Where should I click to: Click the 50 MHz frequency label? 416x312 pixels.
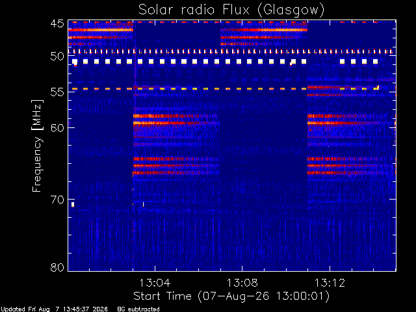(57, 57)
